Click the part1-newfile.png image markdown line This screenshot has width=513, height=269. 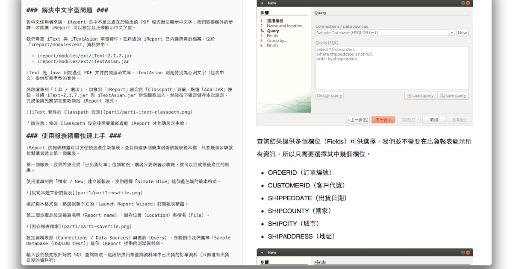point(85,193)
